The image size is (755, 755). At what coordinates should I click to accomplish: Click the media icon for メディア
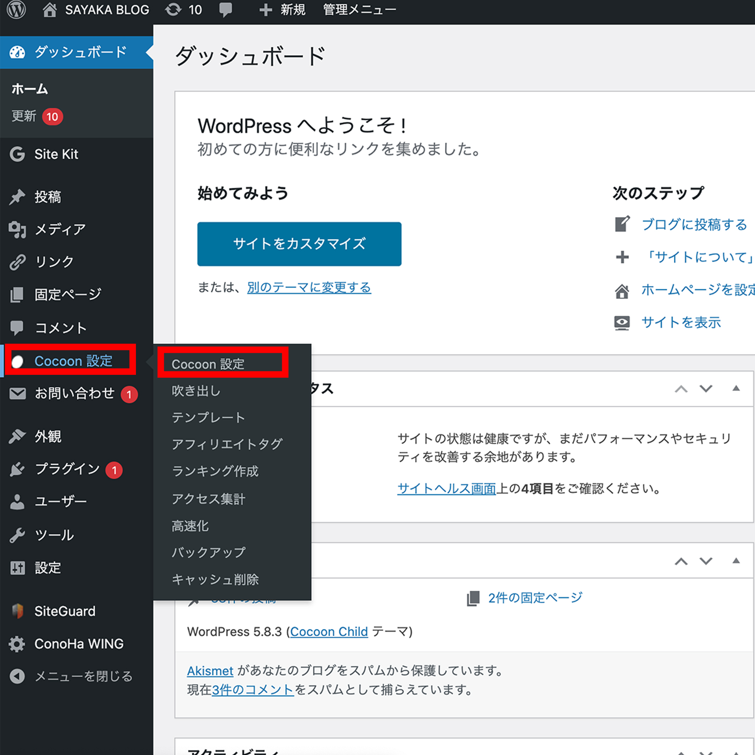click(17, 229)
